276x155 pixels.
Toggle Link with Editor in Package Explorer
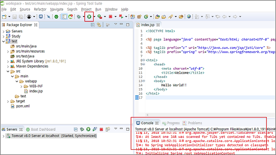coord(99,25)
